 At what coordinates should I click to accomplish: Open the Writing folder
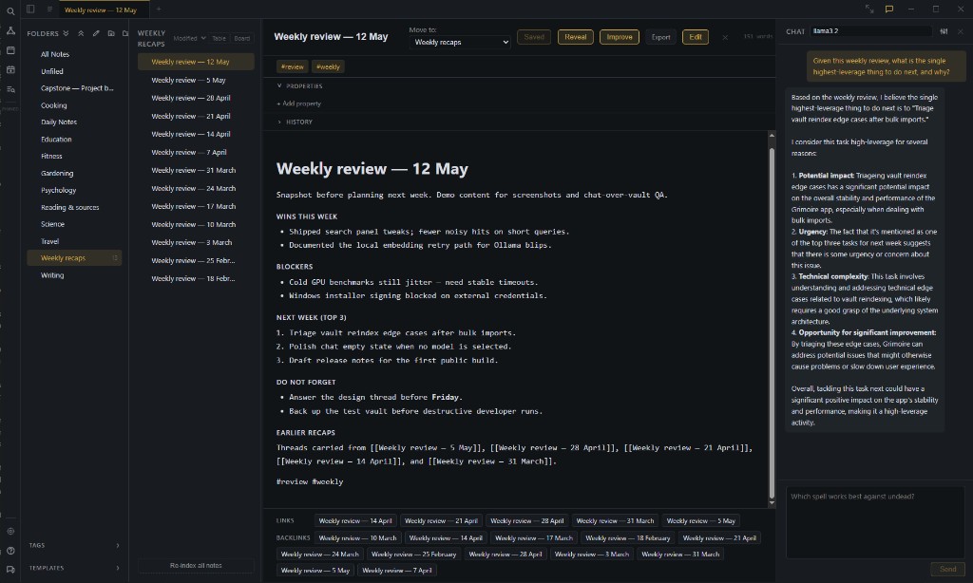[x=74, y=275]
